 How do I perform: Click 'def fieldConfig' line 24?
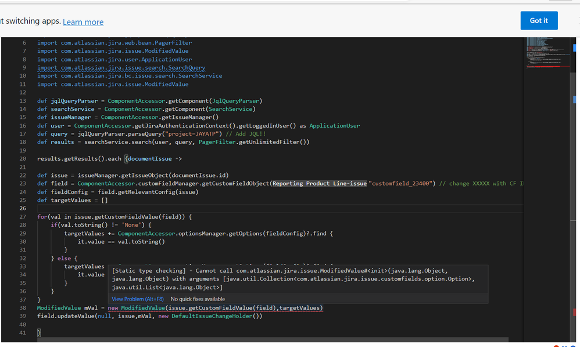(118, 192)
